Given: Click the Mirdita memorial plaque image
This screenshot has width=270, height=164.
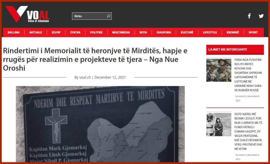Looking at the screenshot, I should (100, 124).
